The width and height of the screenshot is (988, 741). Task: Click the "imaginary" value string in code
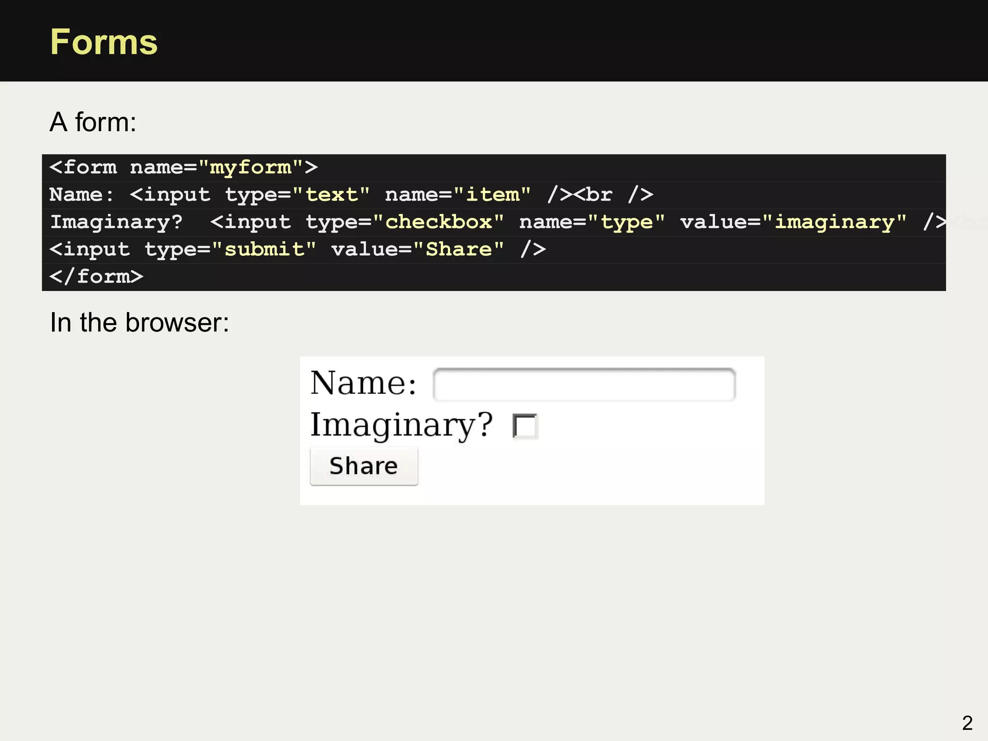pyautogui.click(x=834, y=222)
